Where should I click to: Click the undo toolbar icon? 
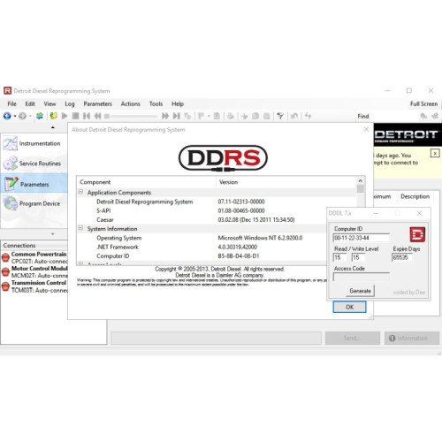[294, 116]
